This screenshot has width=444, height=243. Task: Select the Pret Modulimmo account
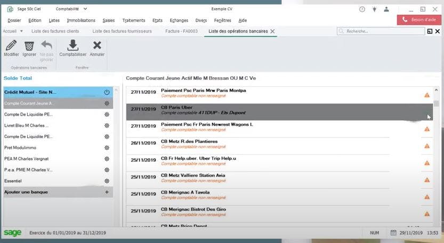click(x=58, y=148)
